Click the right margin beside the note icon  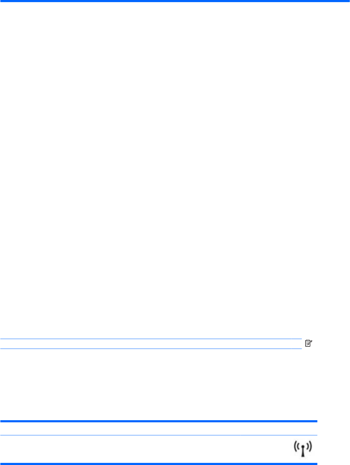(x=331, y=343)
